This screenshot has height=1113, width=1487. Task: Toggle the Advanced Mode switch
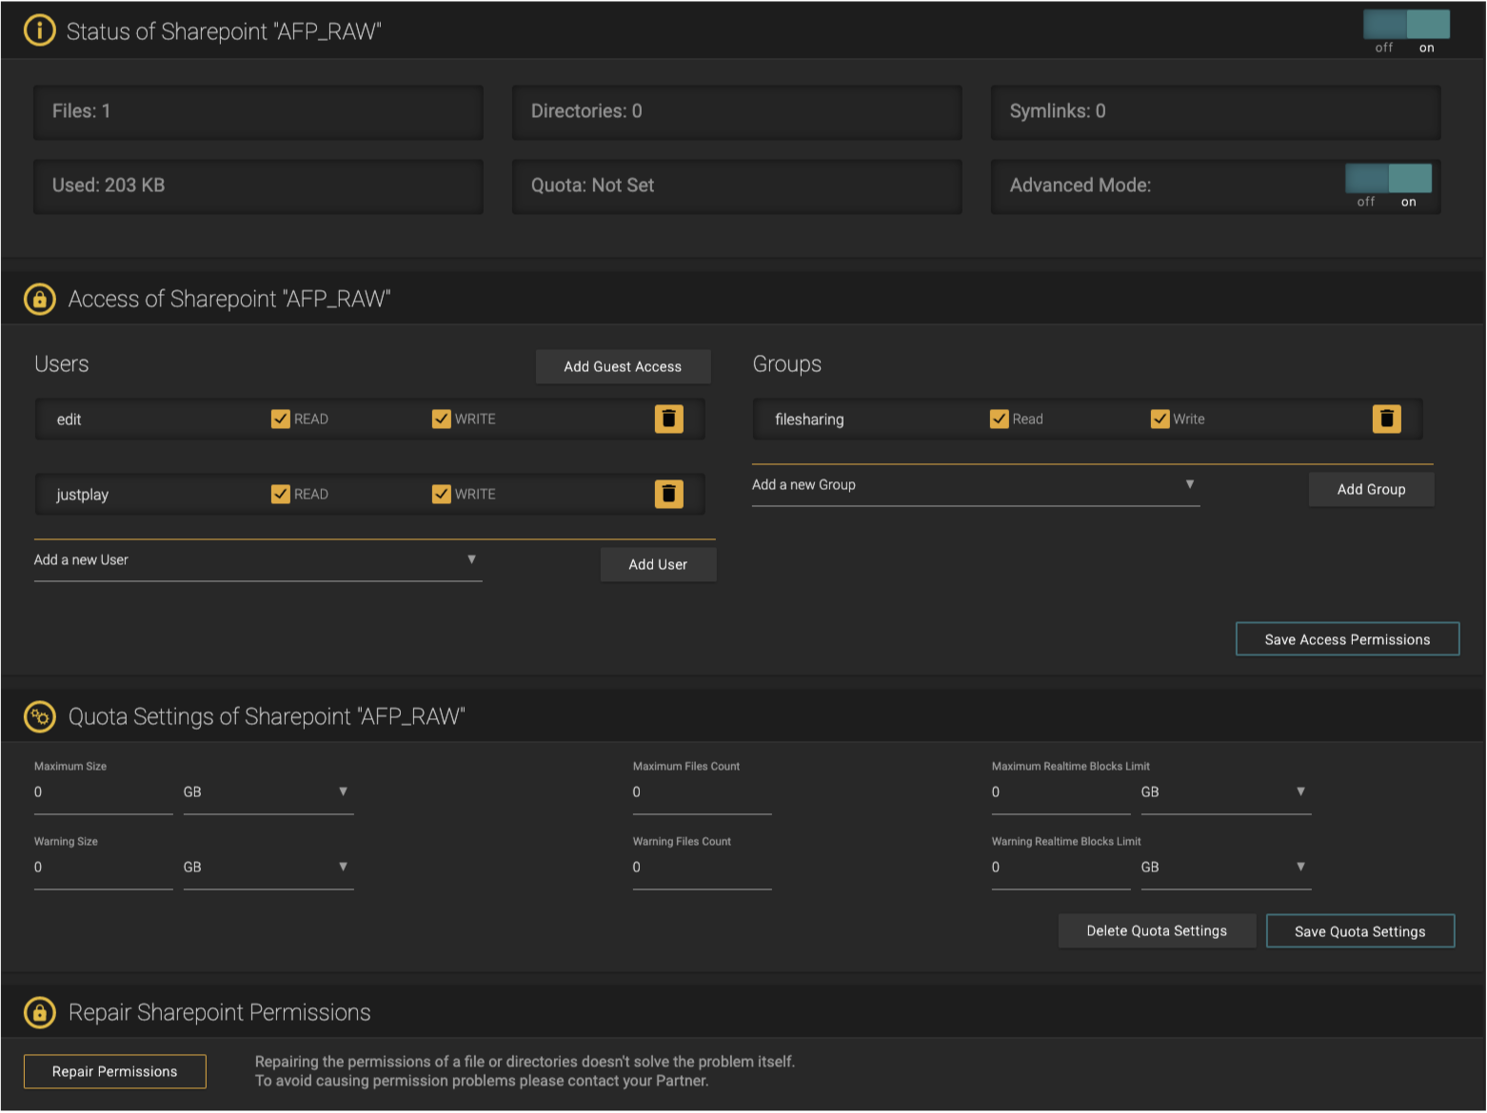[x=1388, y=178]
